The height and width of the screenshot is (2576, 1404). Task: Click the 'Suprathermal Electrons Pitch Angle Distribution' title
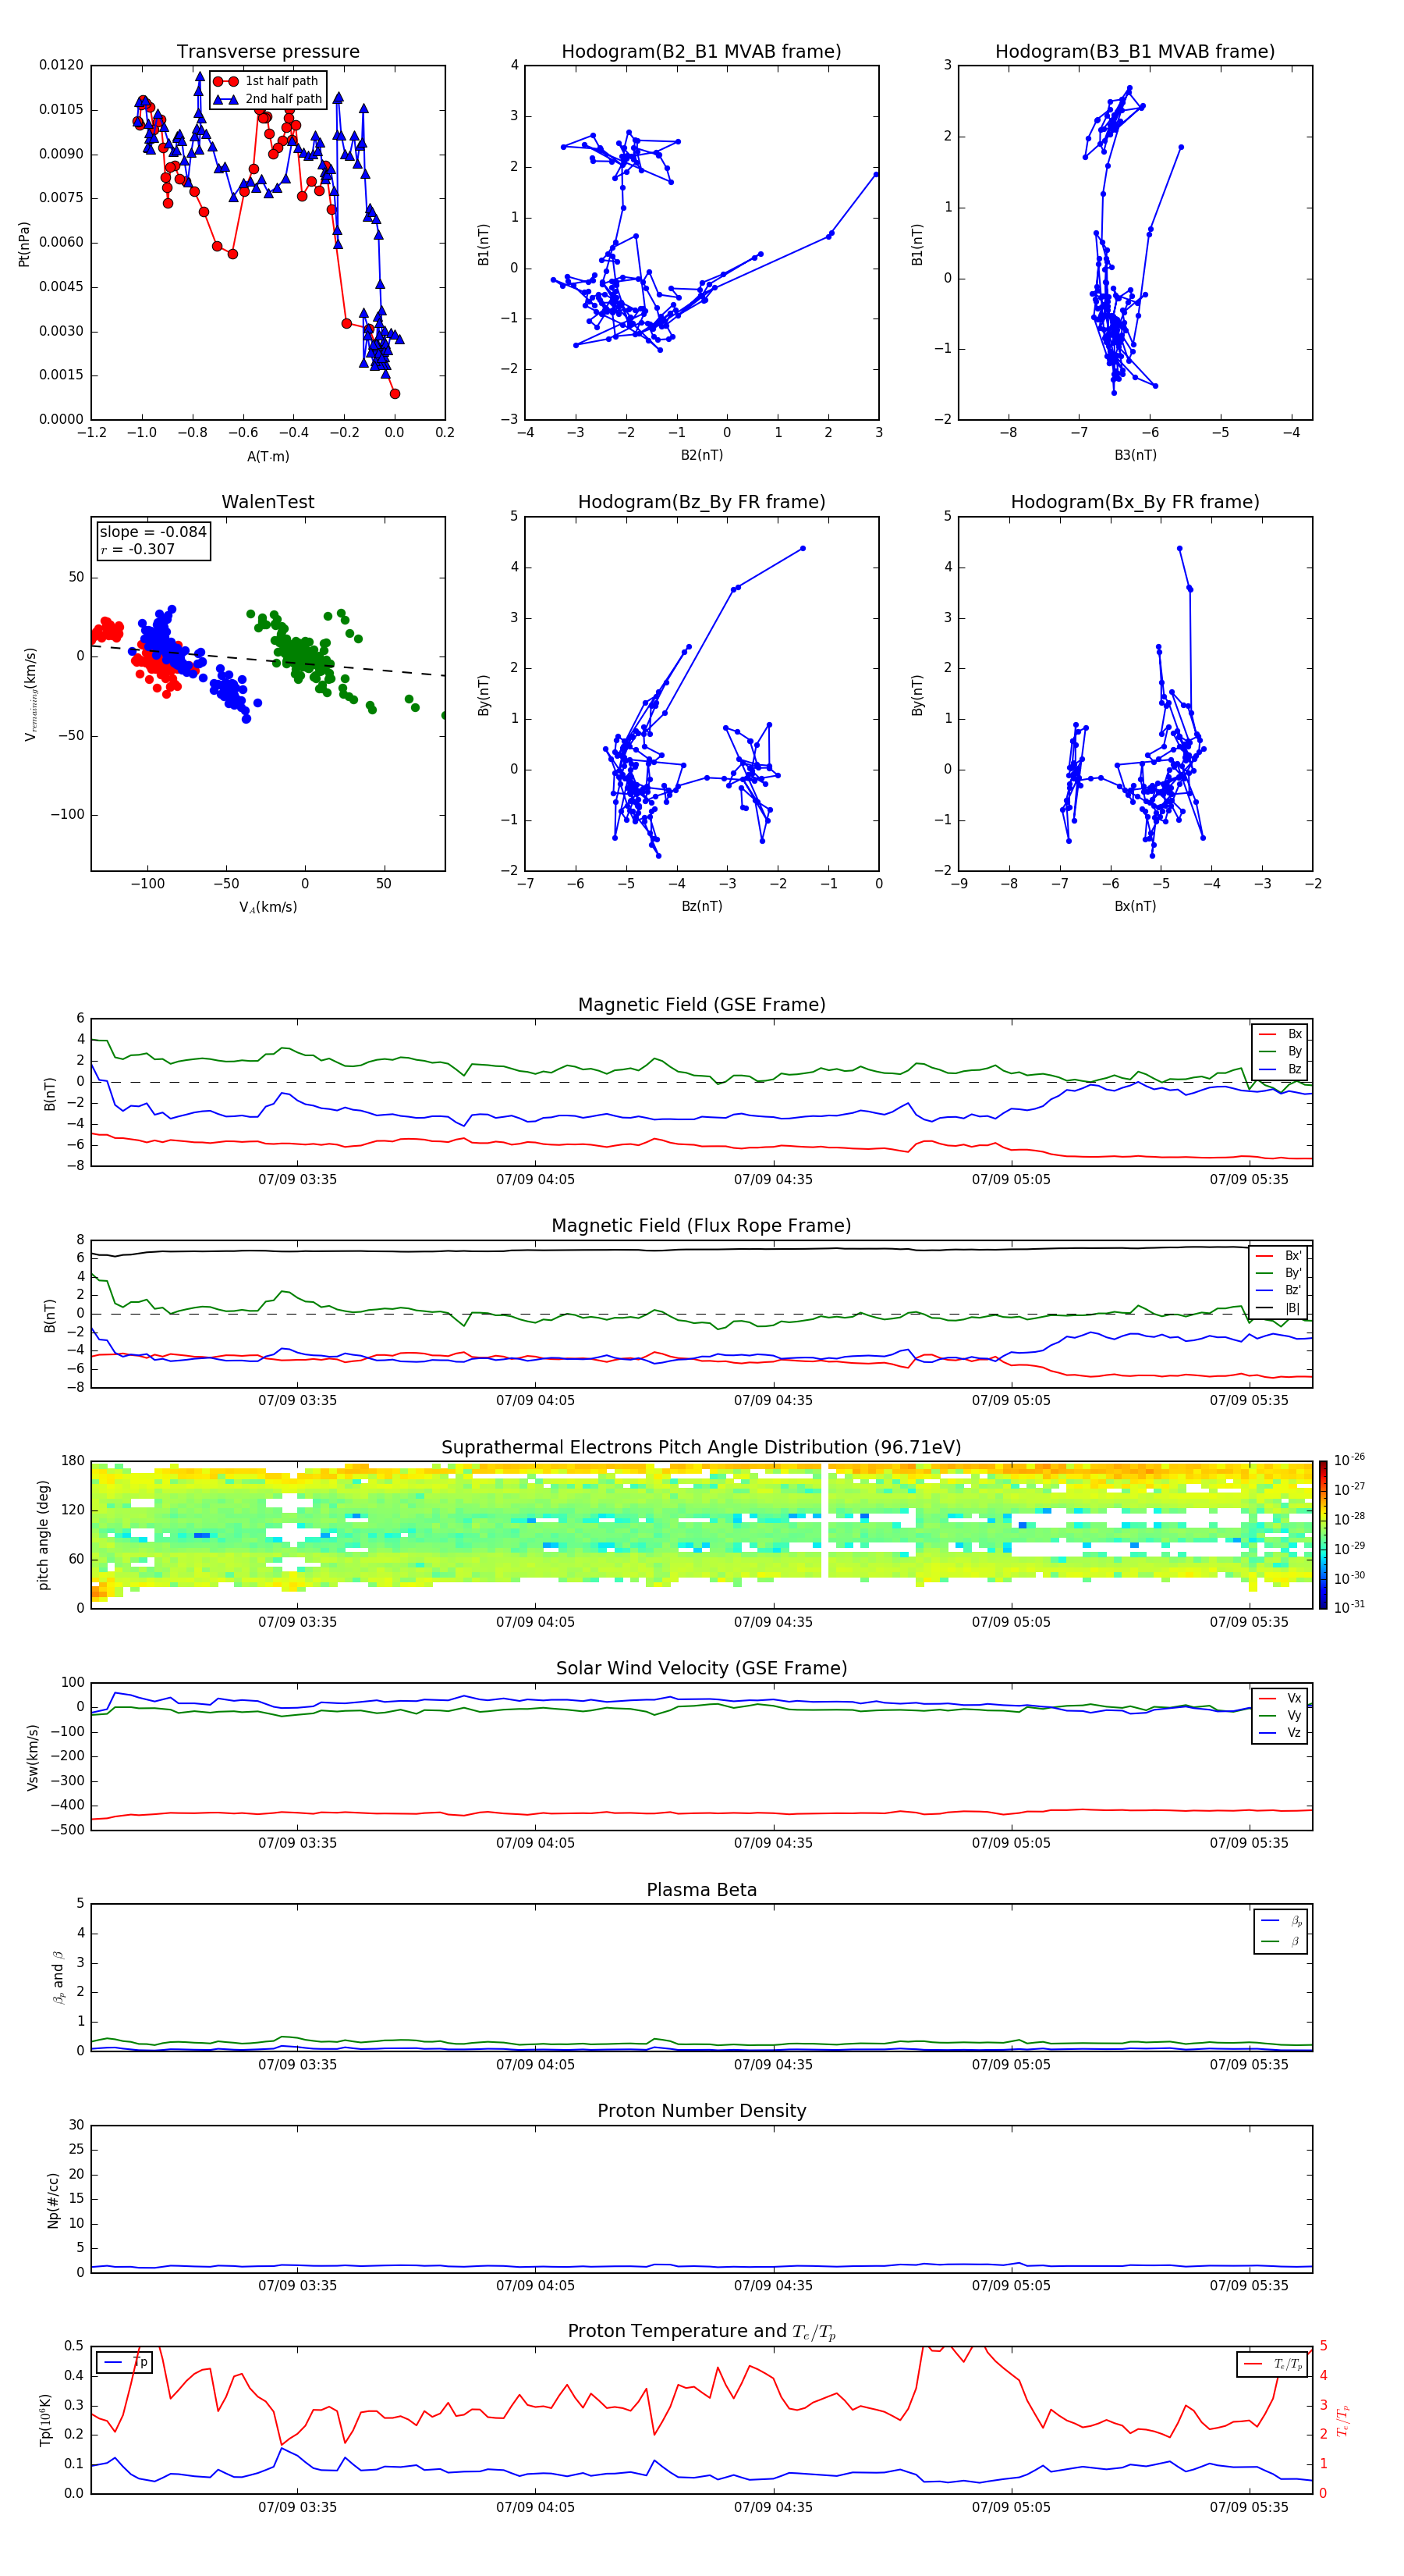[x=701, y=1447]
